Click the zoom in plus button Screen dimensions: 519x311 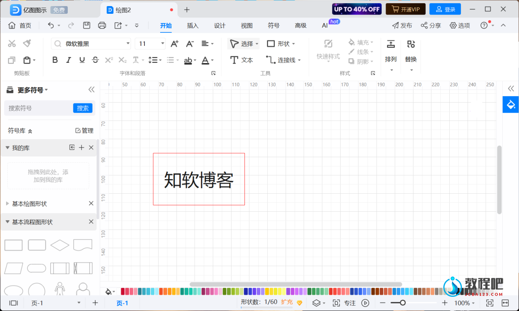click(x=445, y=303)
